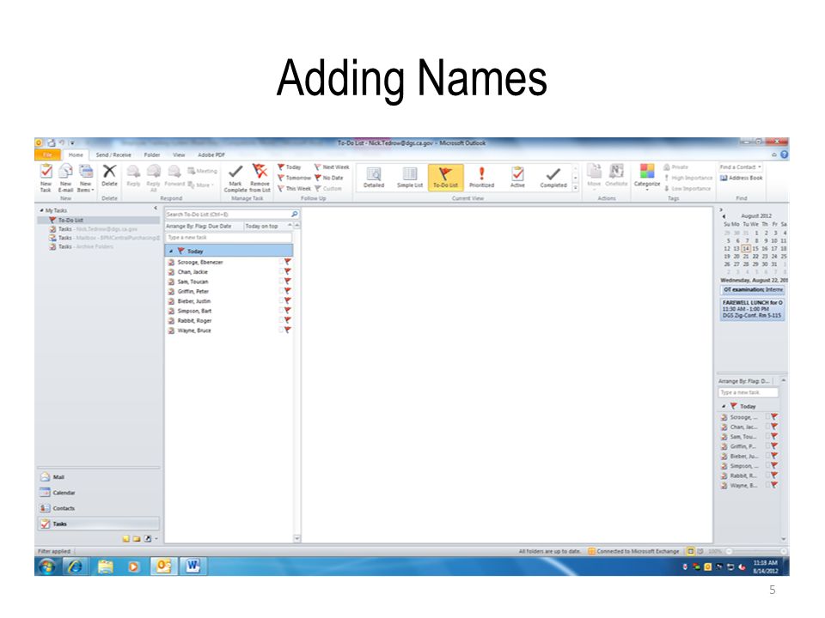
Task: Open the Home ribbon tab
Action: (x=76, y=154)
